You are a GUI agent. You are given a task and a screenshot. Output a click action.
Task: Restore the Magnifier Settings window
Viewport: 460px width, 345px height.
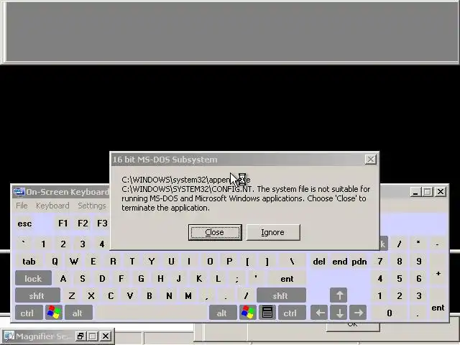click(x=80, y=336)
